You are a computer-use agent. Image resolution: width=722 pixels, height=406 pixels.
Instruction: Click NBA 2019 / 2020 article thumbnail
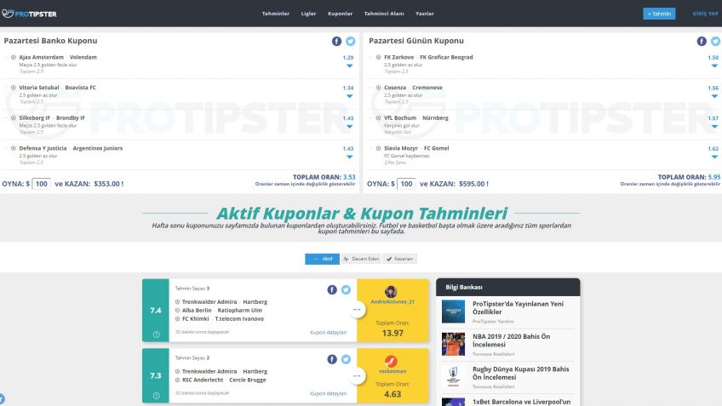point(453,344)
